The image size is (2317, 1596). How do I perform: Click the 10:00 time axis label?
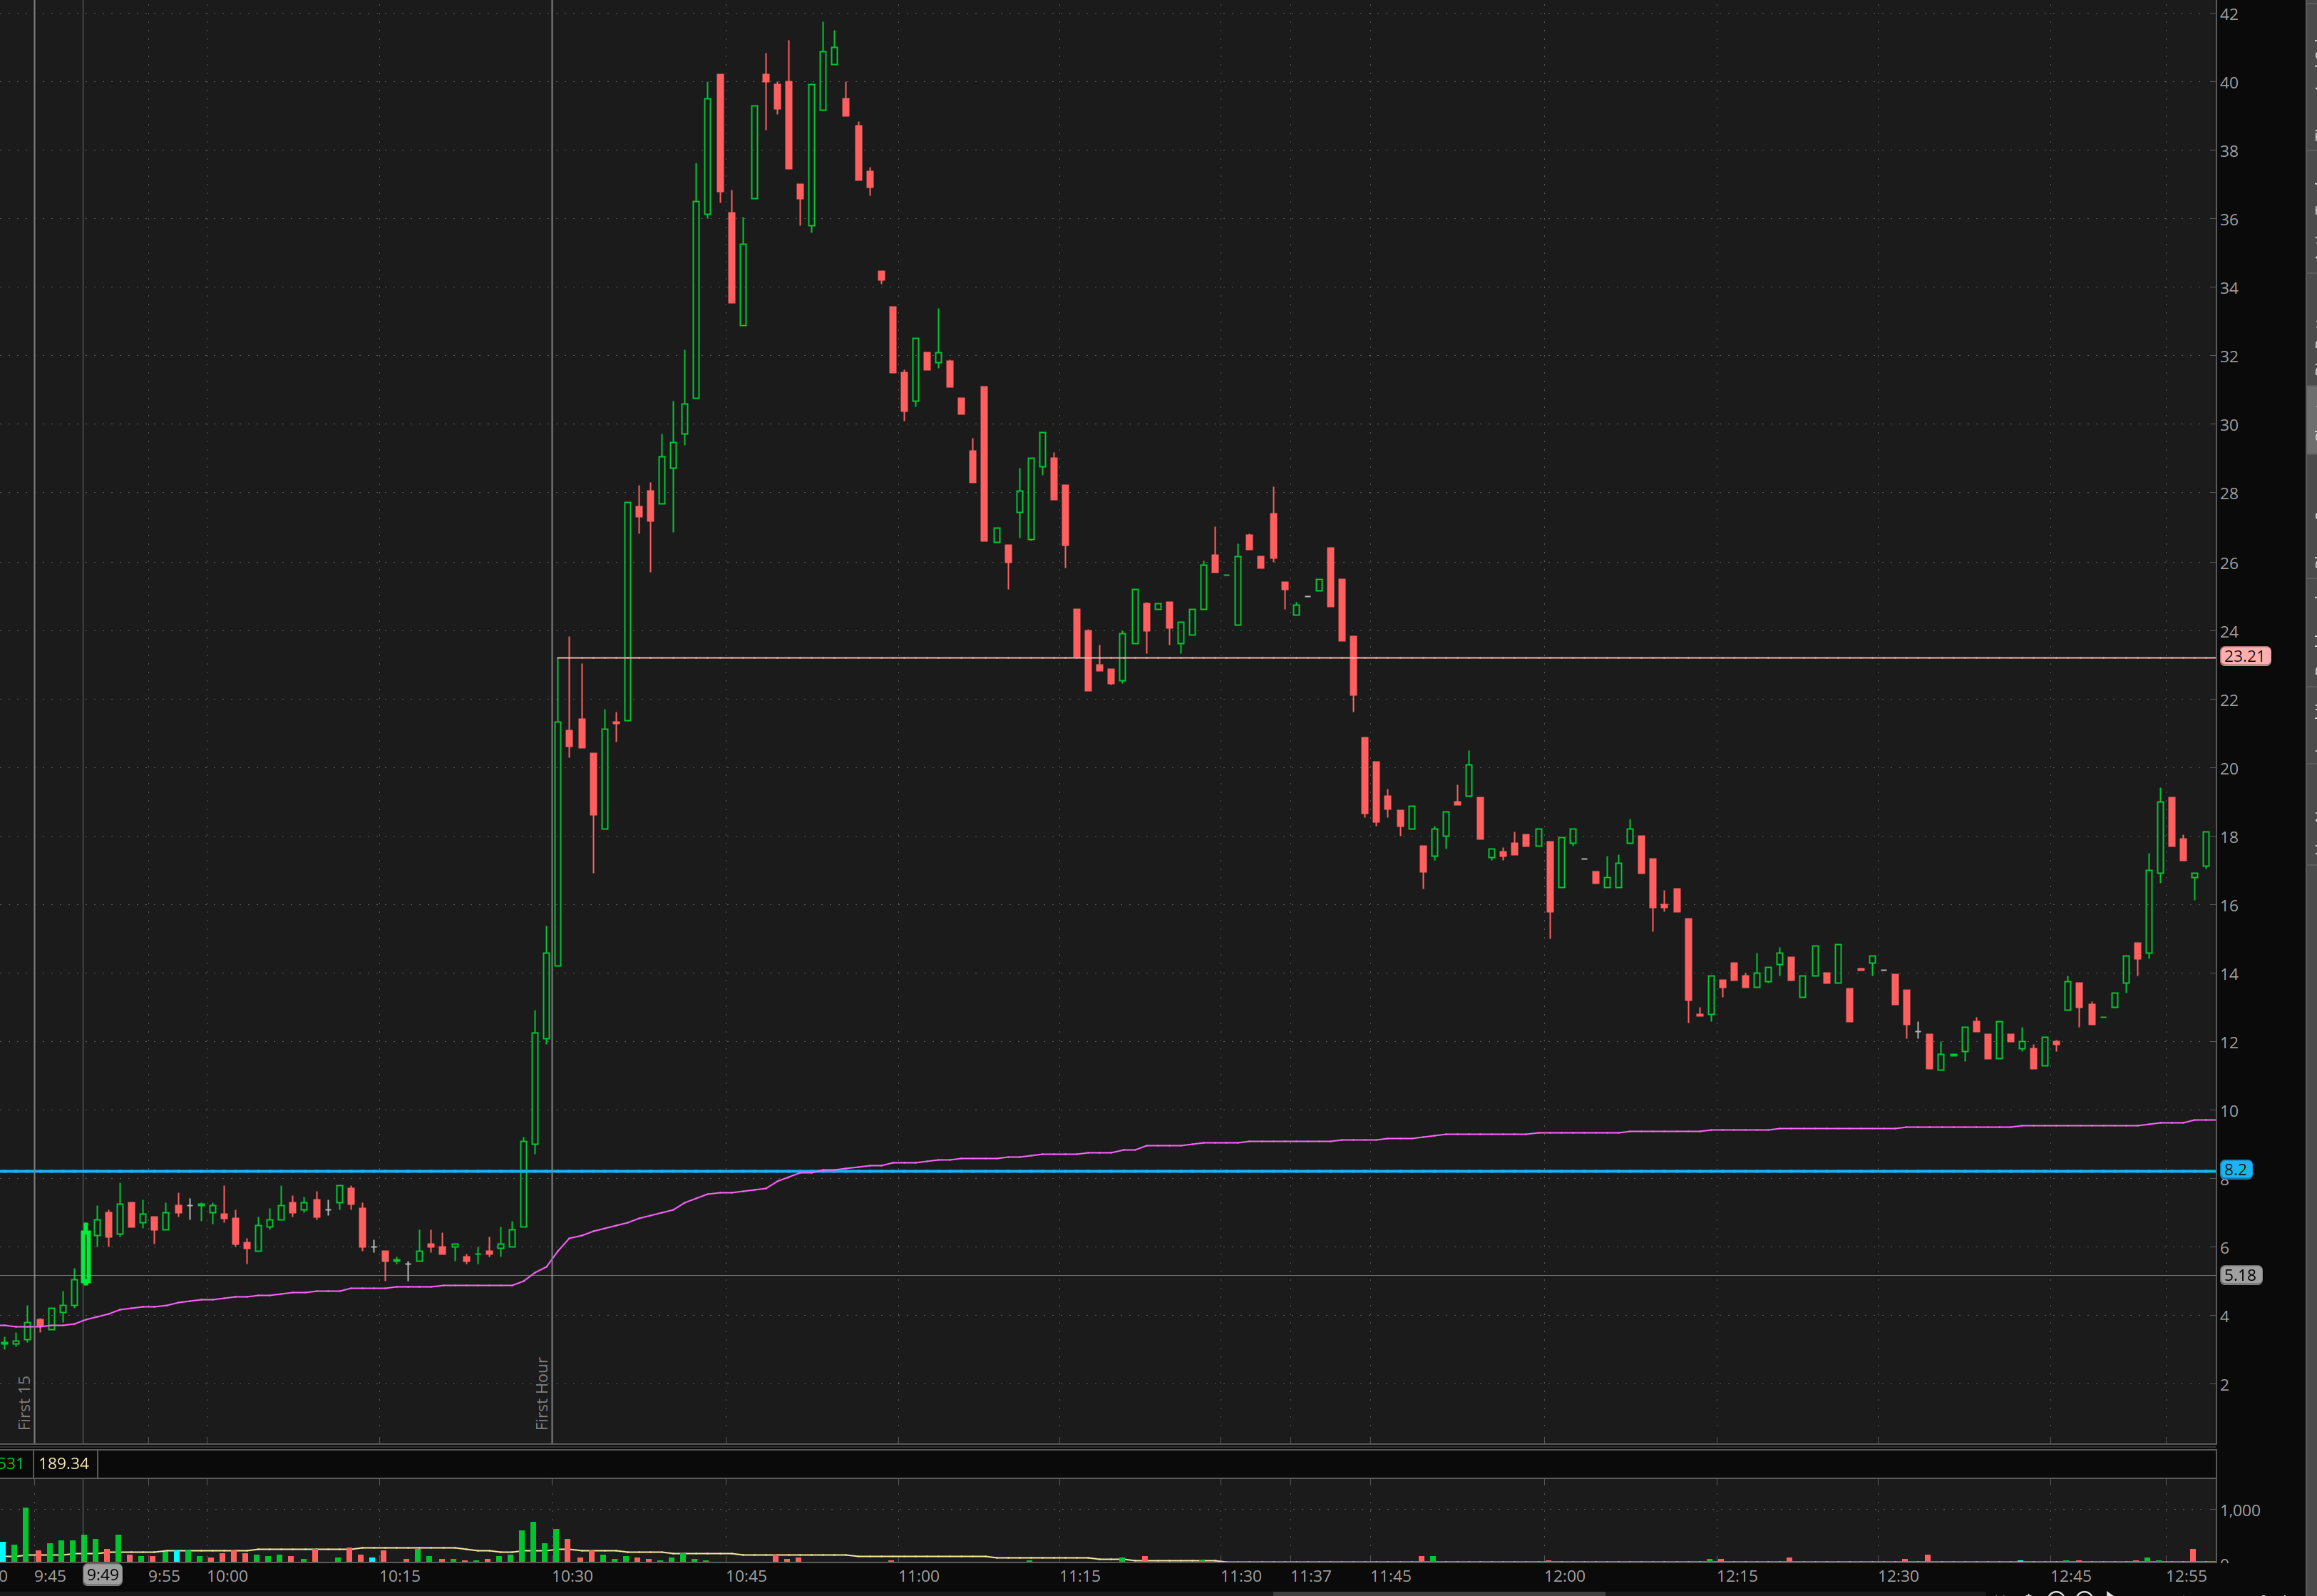(227, 1576)
